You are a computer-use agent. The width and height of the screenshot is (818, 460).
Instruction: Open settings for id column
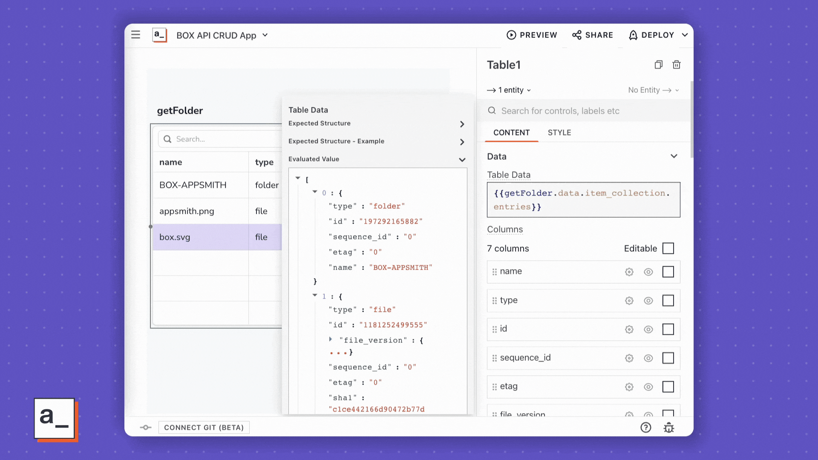coord(629,329)
